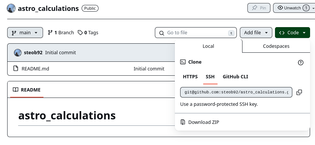
Task: Click the Public visibility badge
Action: [x=90, y=8]
